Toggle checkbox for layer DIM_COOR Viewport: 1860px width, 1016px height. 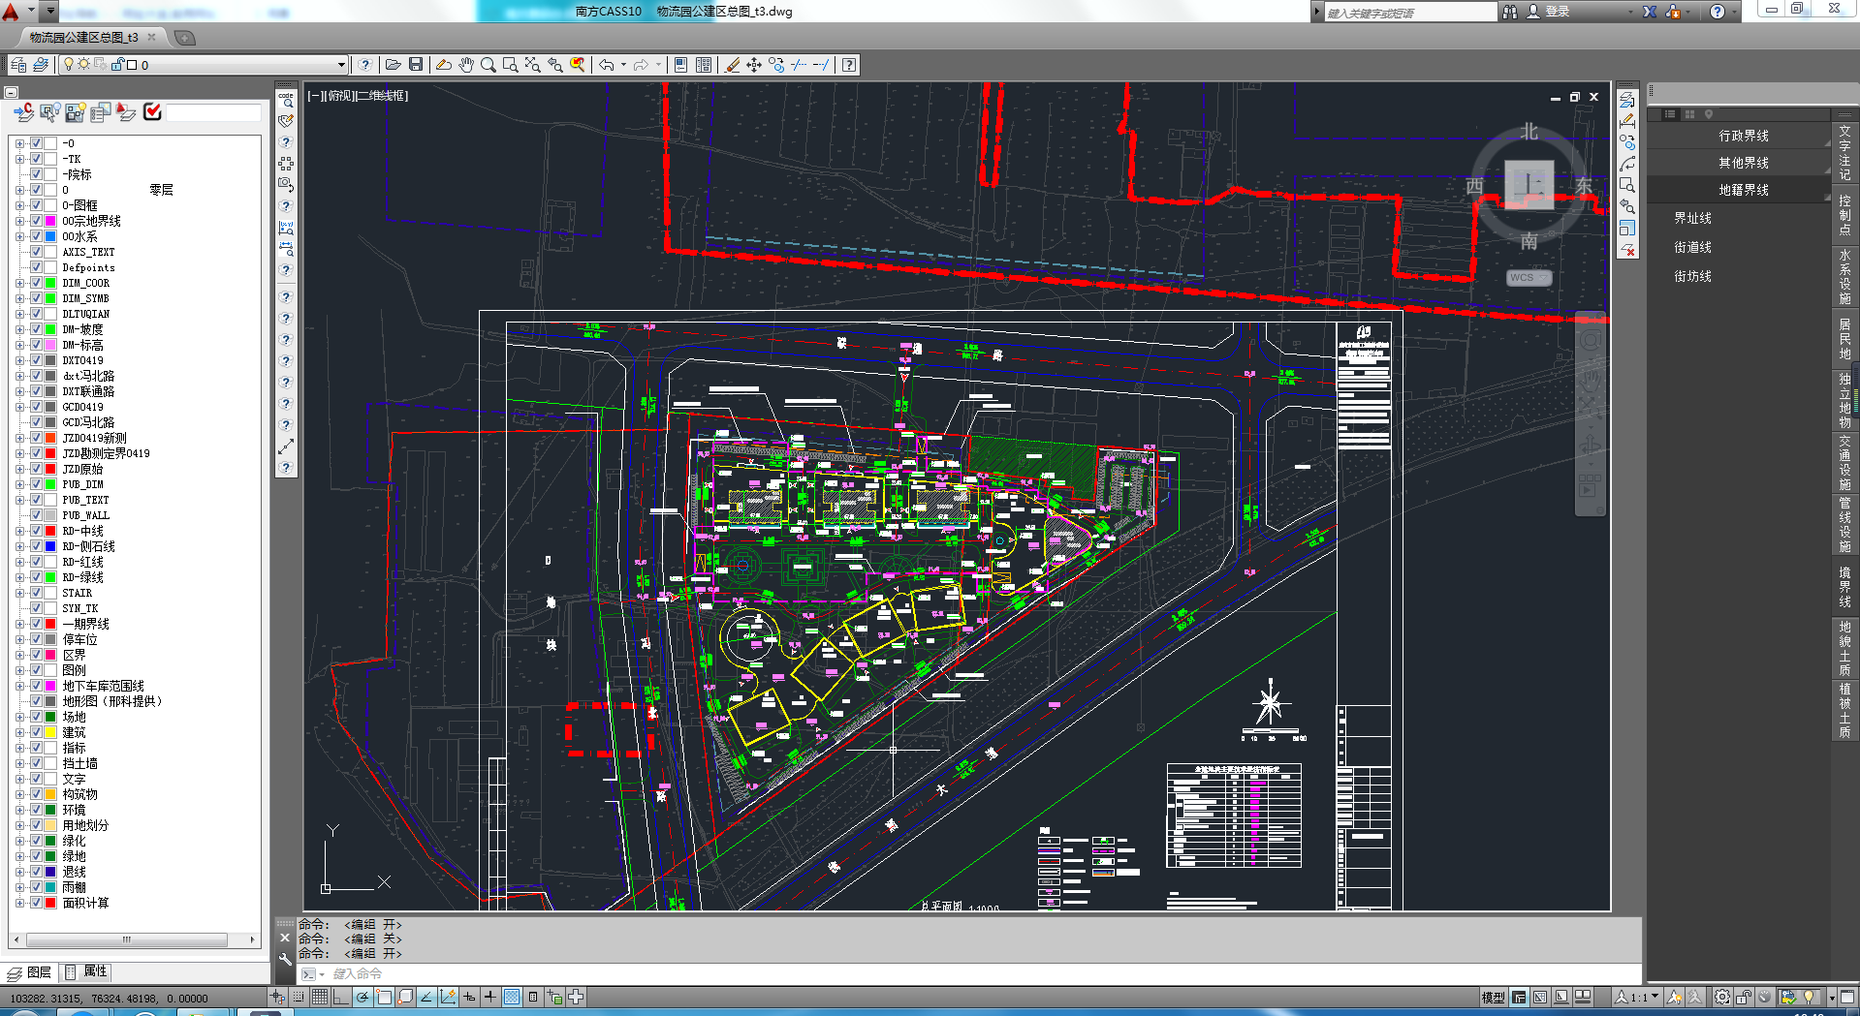click(36, 283)
